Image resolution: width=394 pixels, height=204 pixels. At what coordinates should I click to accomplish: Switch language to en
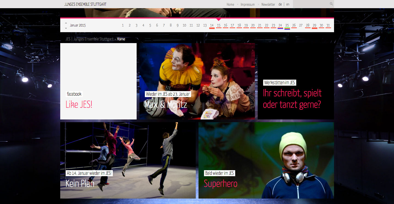pos(288,4)
